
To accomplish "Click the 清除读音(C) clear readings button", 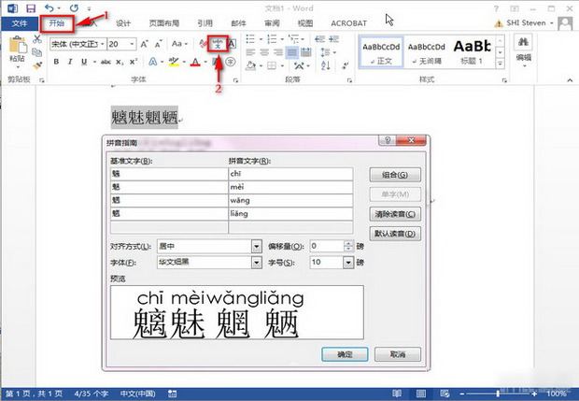I will (x=395, y=214).
